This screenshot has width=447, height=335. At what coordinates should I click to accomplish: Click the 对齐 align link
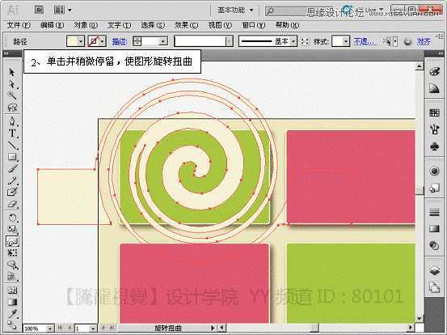coord(424,41)
